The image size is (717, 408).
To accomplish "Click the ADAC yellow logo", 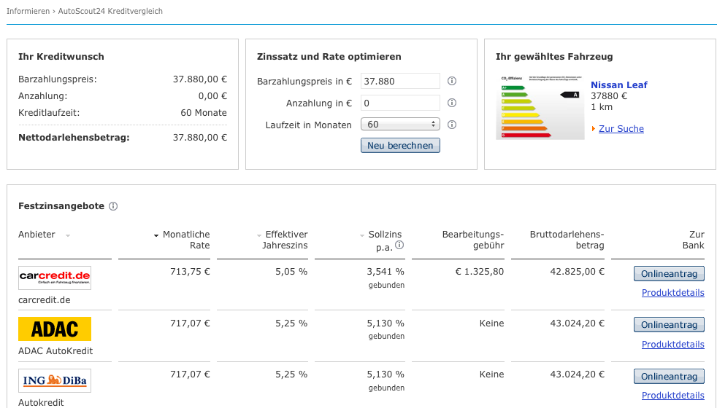I will click(55, 329).
